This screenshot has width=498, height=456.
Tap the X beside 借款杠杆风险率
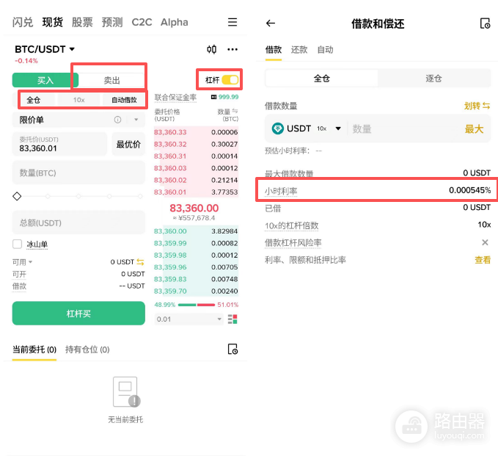click(485, 242)
